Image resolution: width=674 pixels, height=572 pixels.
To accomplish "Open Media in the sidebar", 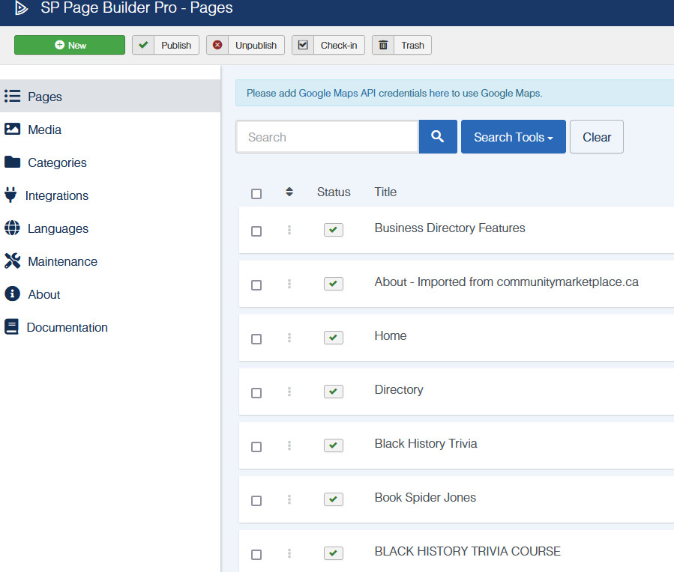I will click(44, 130).
